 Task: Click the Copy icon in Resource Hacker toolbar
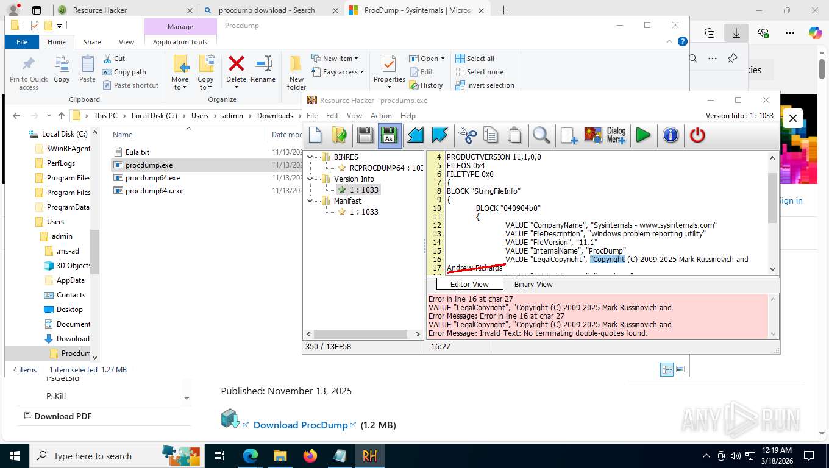point(491,135)
